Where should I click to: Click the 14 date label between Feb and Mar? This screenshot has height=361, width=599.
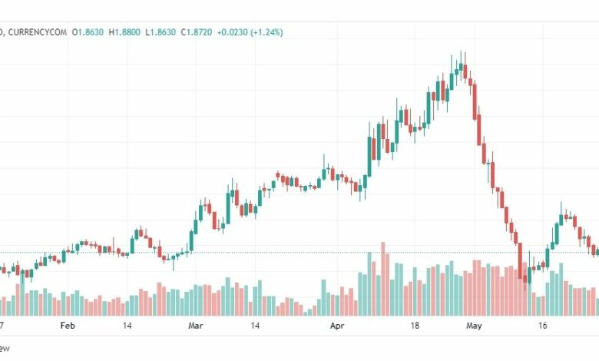127,326
